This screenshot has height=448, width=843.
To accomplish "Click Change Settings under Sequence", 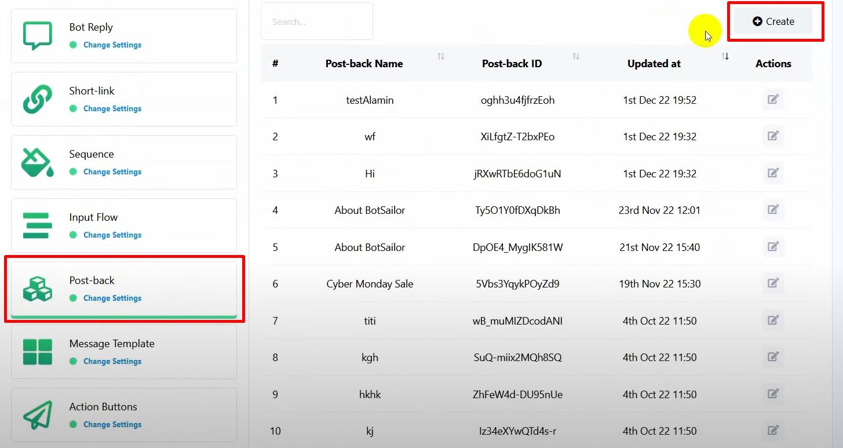I will click(112, 172).
